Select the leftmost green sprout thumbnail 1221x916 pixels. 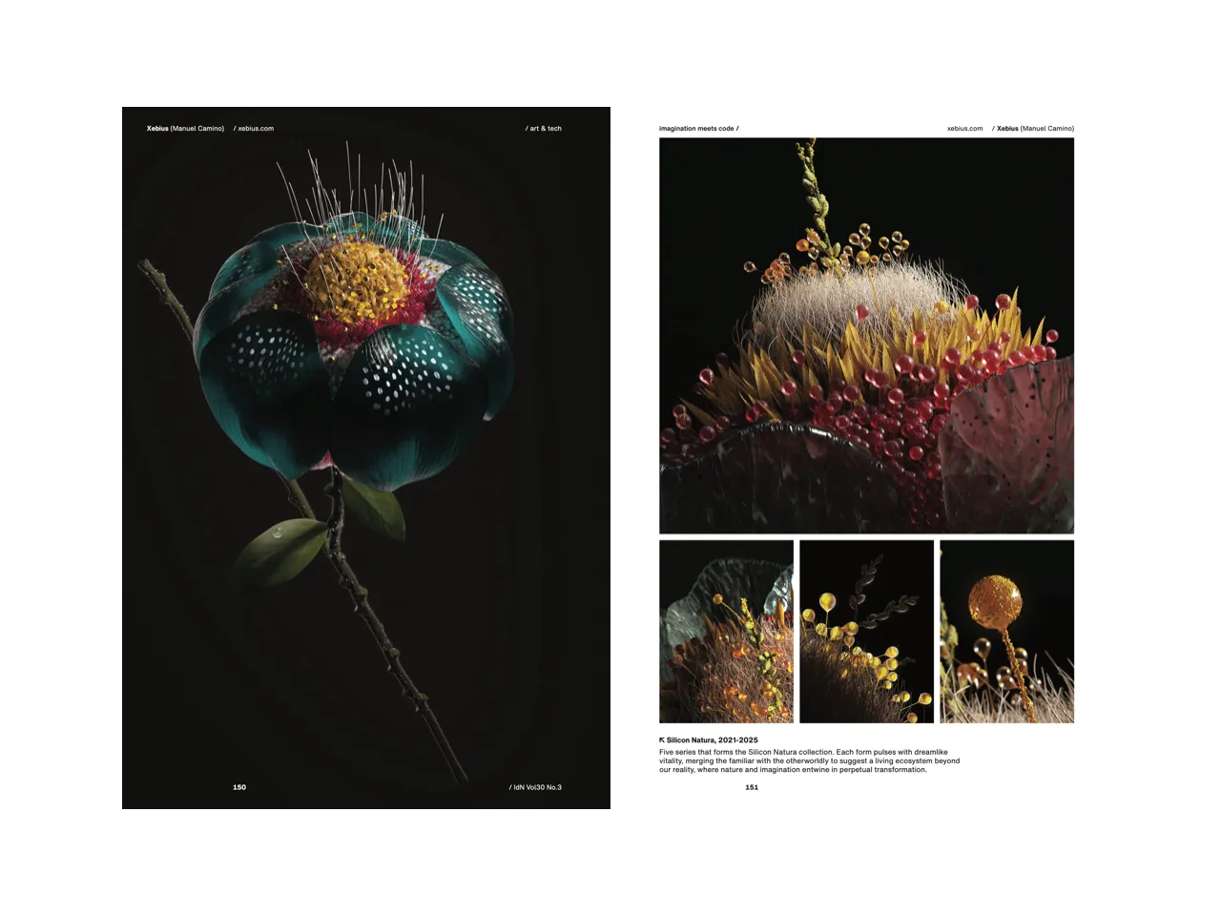click(726, 630)
